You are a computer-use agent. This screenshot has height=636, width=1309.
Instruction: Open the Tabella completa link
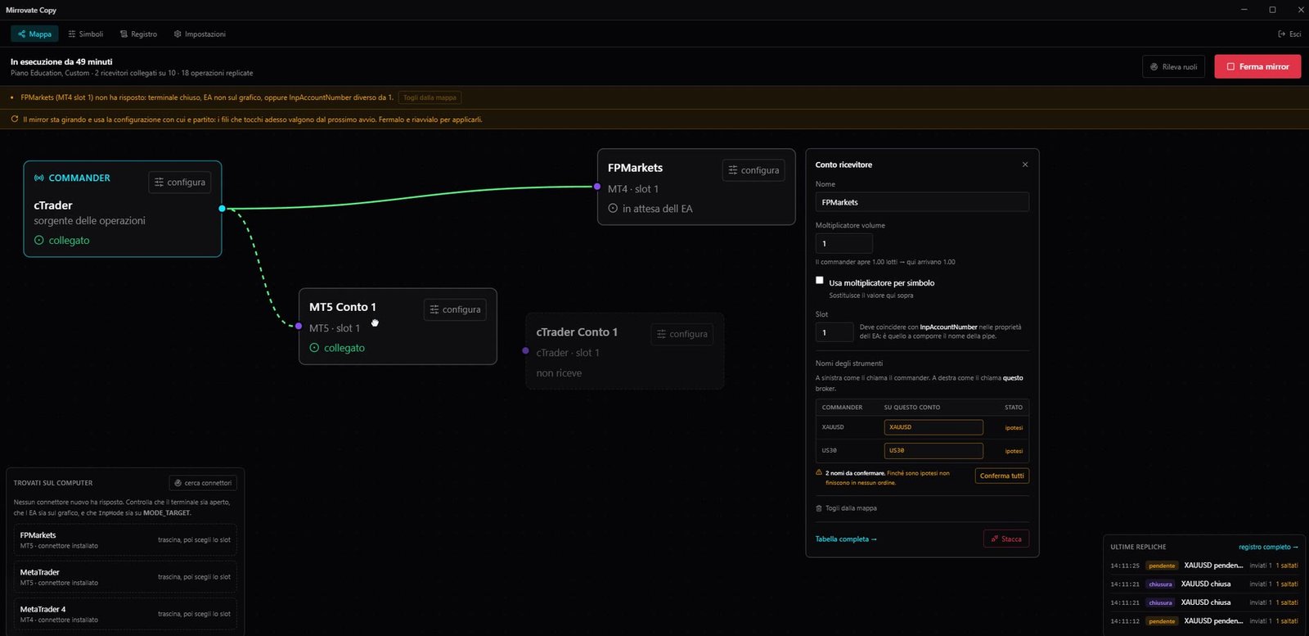coord(846,539)
